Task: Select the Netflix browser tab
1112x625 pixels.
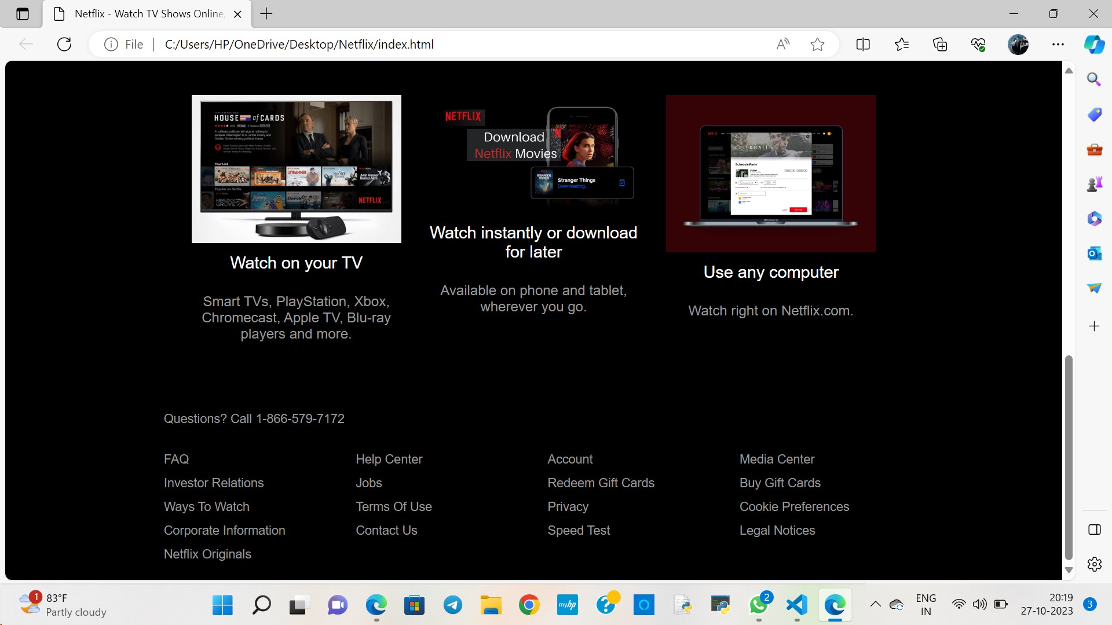Action: pos(145,13)
